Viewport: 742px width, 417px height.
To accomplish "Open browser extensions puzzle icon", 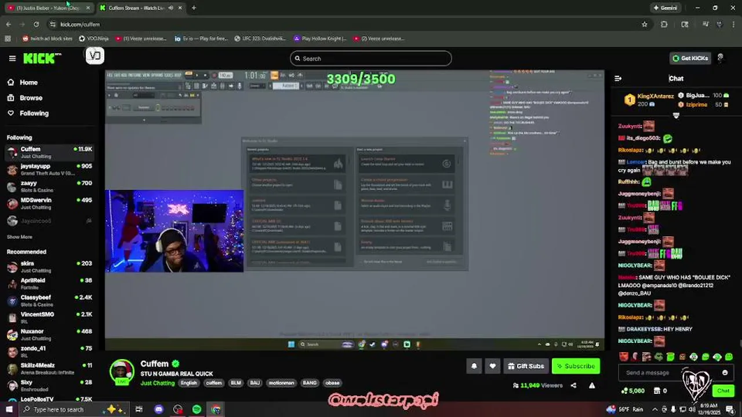I will [664, 24].
